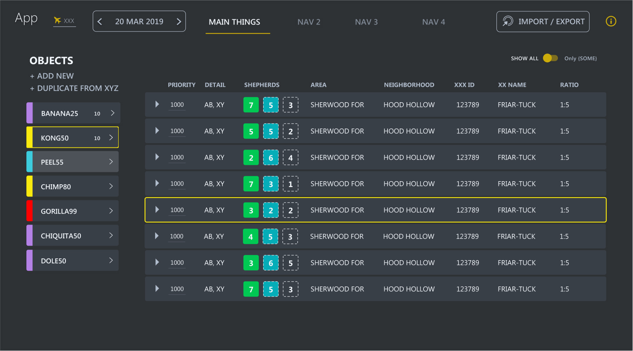Open KONG50 using its chevron arrow

tap(111, 137)
